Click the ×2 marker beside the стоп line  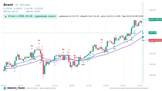(x=143, y=40)
